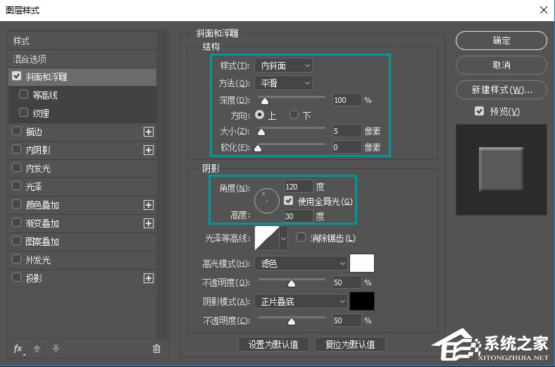This screenshot has height=367, width=555.
Task: Enable the 投影 effect checkbox
Action: pos(17,278)
